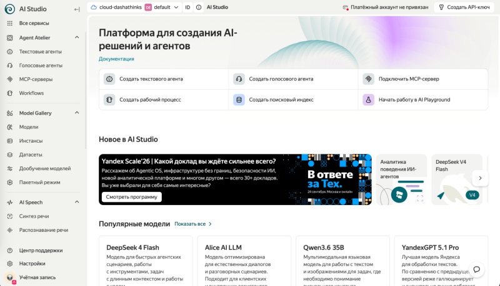This screenshot has height=286, width=500.
Task: Click the ID button in top bar
Action: [x=188, y=7]
